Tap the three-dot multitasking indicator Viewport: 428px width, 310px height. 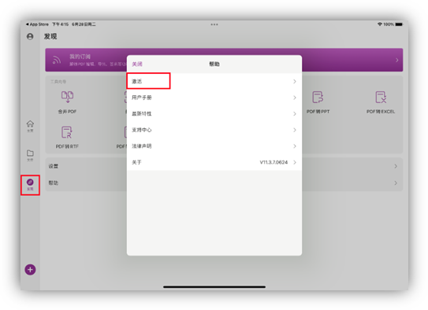214,24
